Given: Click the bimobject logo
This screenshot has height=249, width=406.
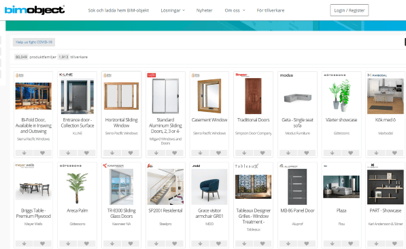Looking at the screenshot, I should pos(35,9).
